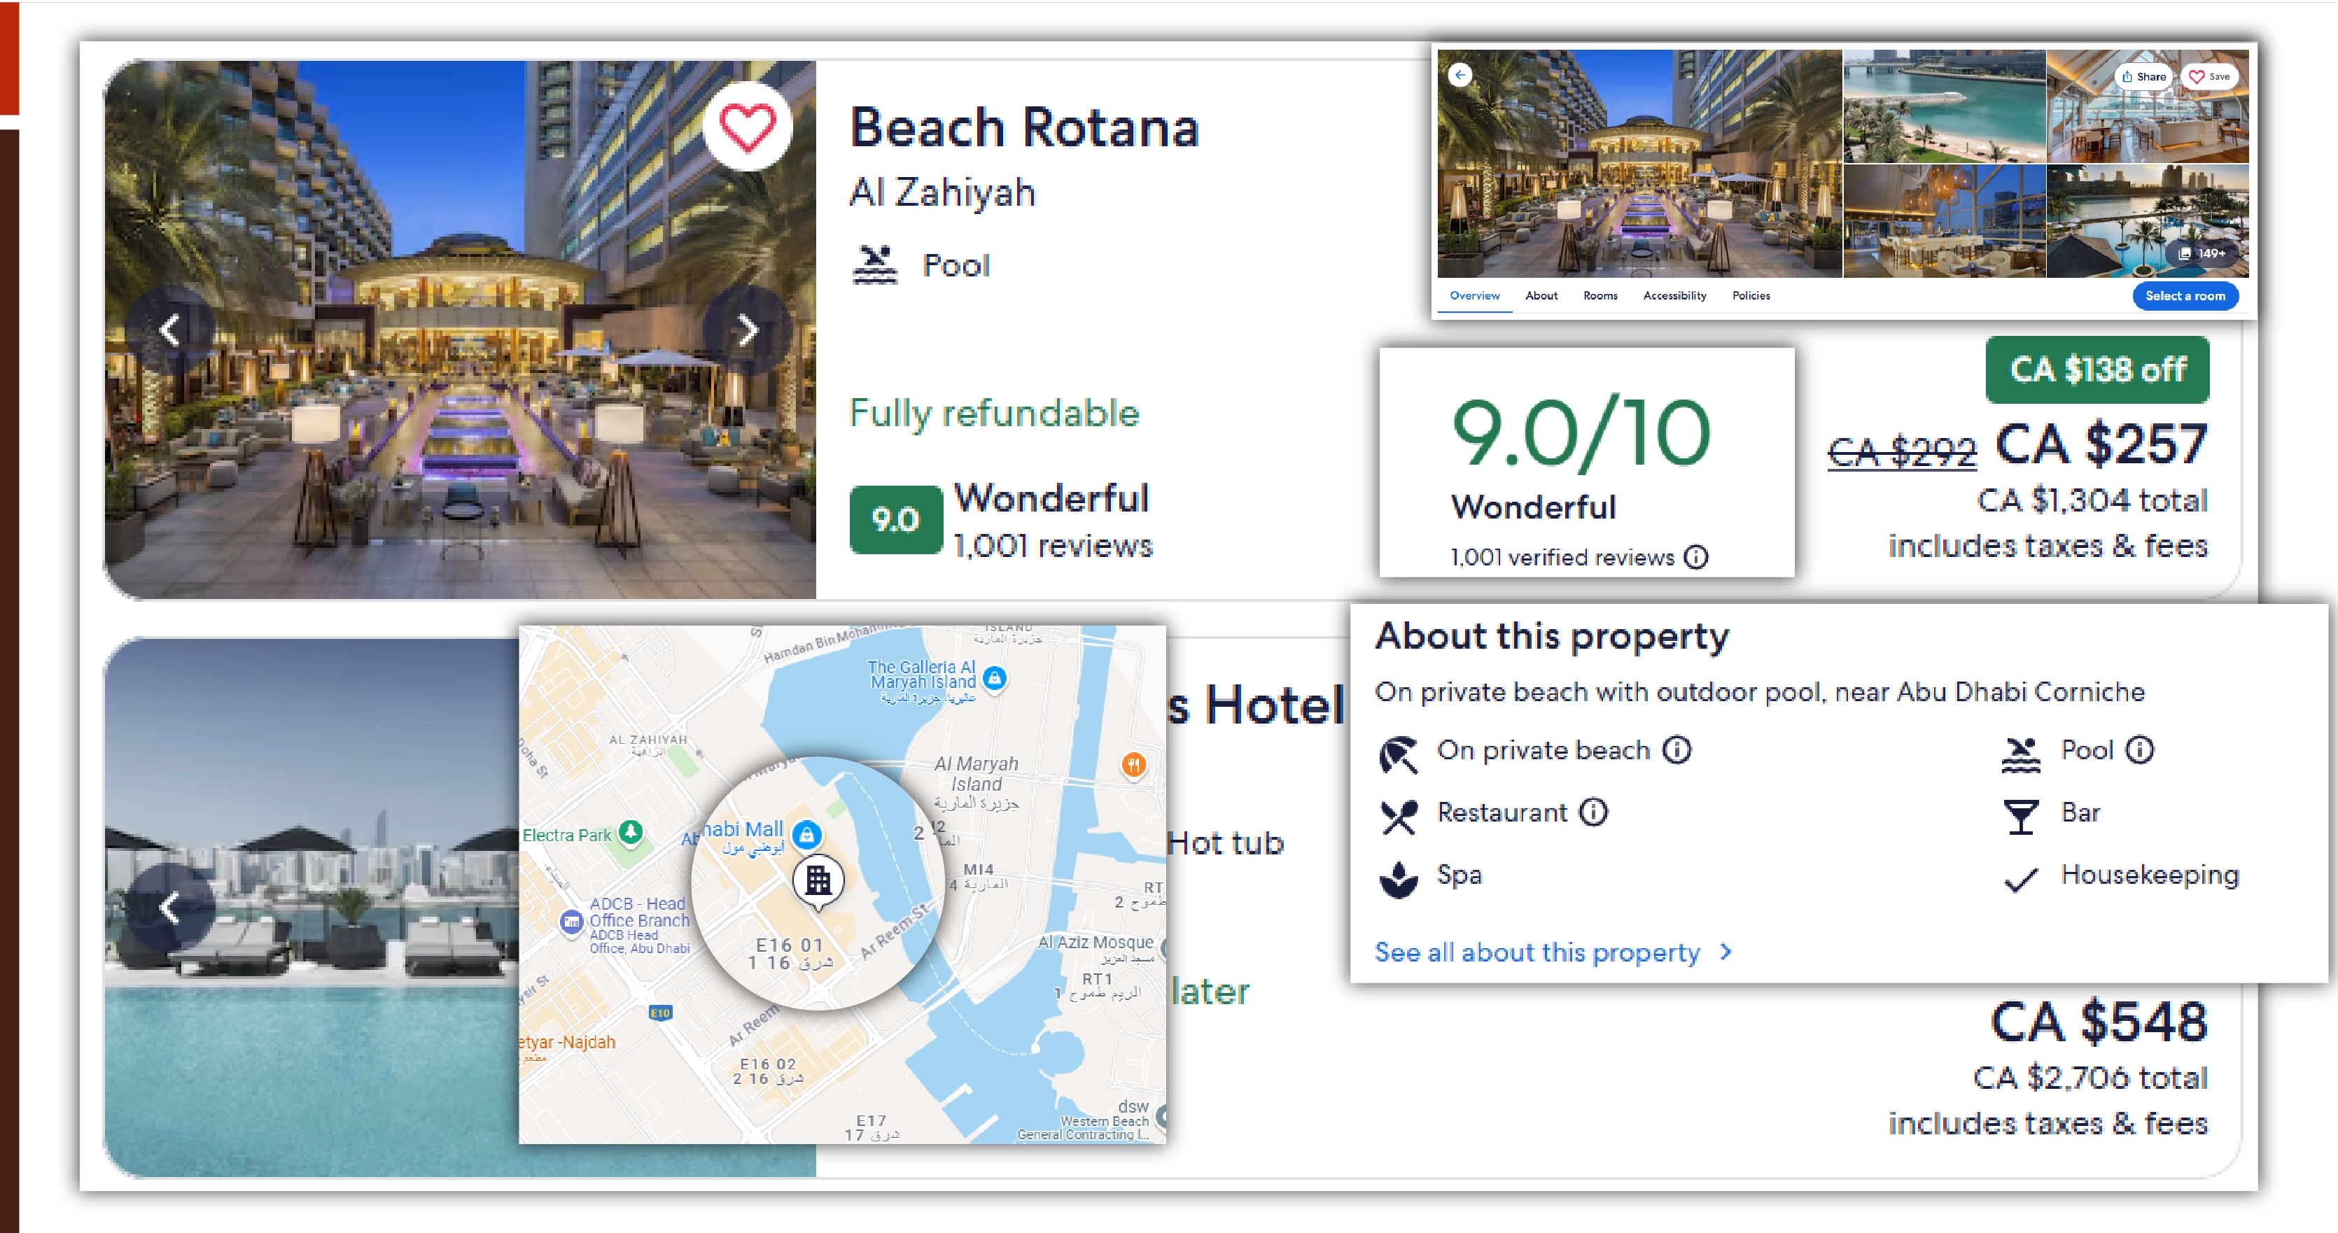Click the info icon next to Restaurant
The height and width of the screenshot is (1233, 2338).
click(1593, 812)
